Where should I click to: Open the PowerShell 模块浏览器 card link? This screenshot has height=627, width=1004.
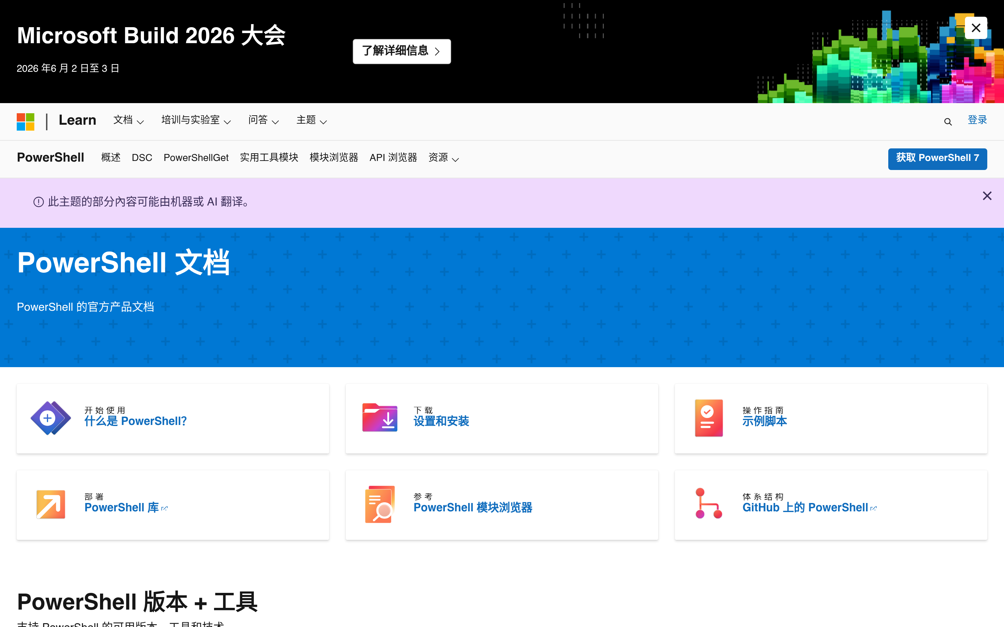473,508
